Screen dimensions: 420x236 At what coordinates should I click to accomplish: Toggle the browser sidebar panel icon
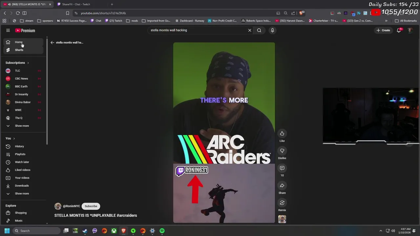click(x=24, y=13)
